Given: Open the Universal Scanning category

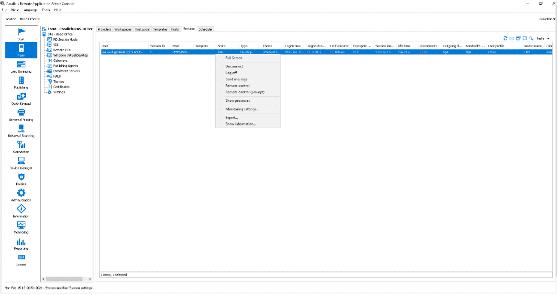Looking at the screenshot, I should coord(21,131).
